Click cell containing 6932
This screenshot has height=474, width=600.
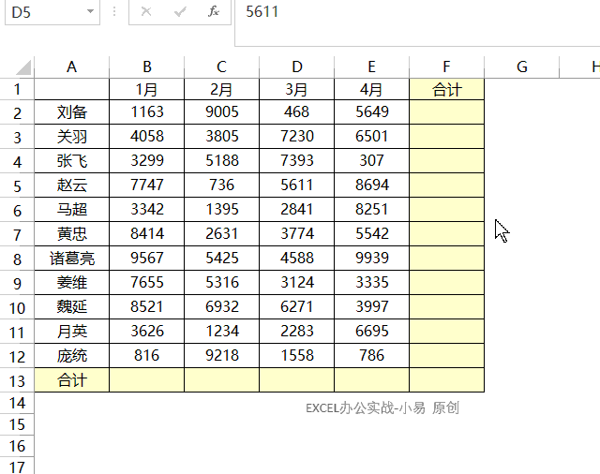(221, 307)
